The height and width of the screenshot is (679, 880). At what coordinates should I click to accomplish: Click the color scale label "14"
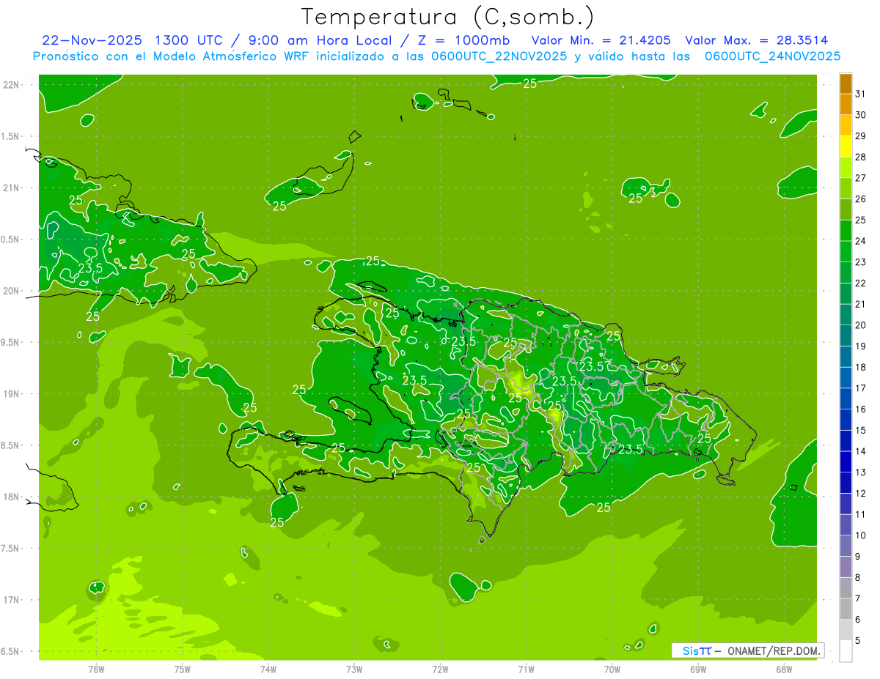click(x=861, y=451)
